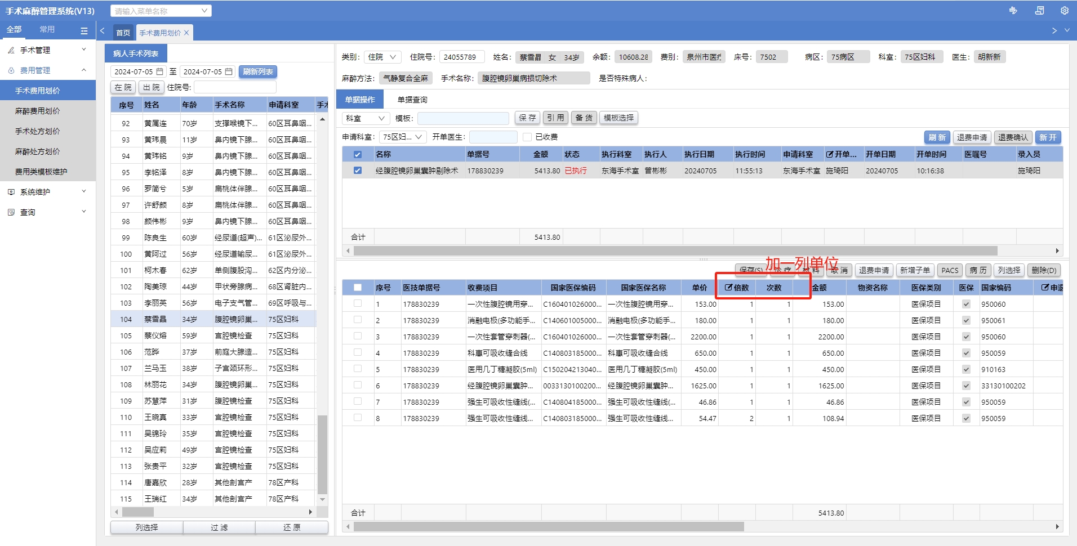Click edit icon on the 开单 column header
This screenshot has height=546, width=1077.
[830, 154]
